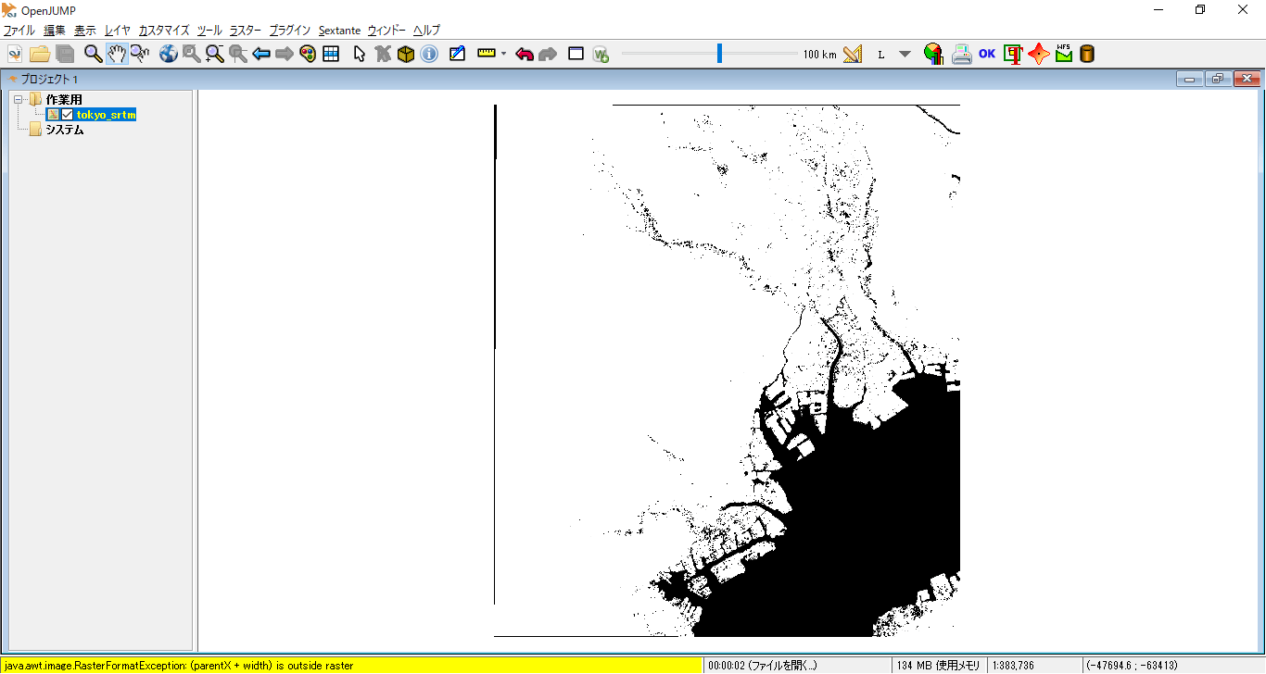Open the measure tool dropdown arrow
This screenshot has width=1266, height=674.
tap(503, 54)
